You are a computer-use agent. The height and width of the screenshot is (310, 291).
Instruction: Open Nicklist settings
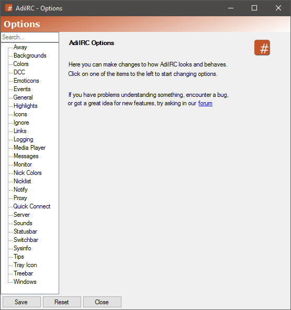[x=23, y=181]
